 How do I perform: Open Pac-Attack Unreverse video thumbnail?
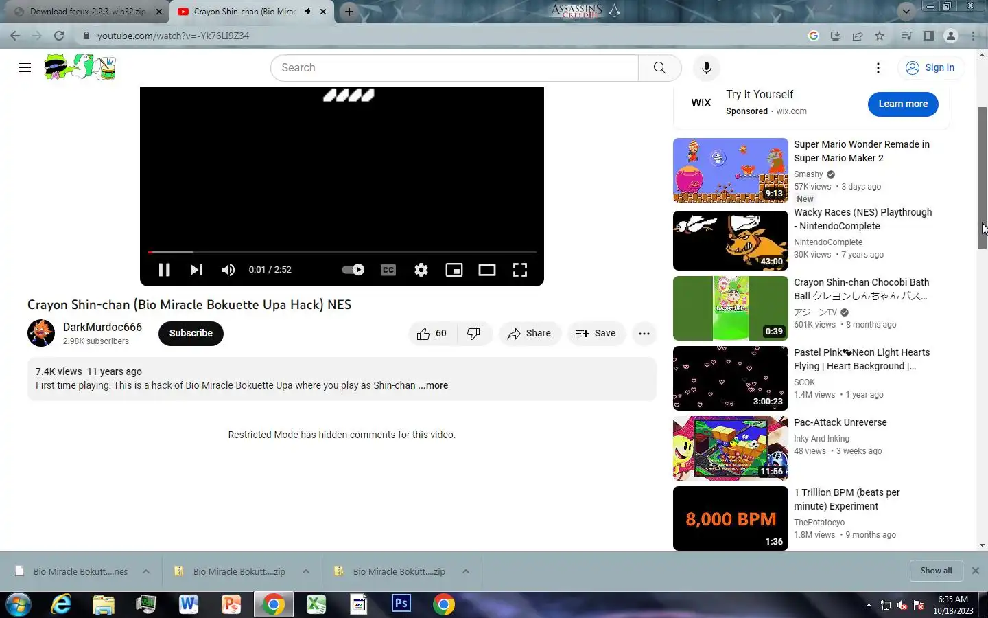click(730, 448)
